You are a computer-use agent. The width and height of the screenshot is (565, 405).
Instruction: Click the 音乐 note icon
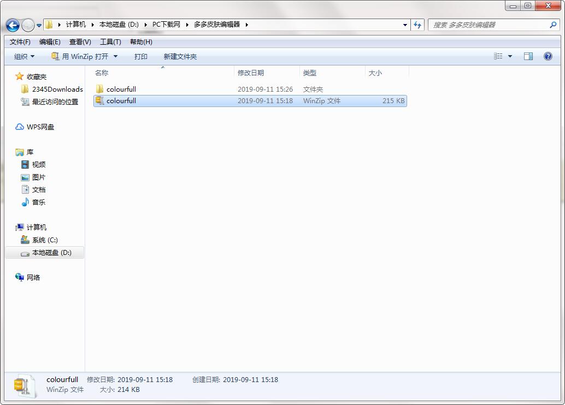pos(25,202)
